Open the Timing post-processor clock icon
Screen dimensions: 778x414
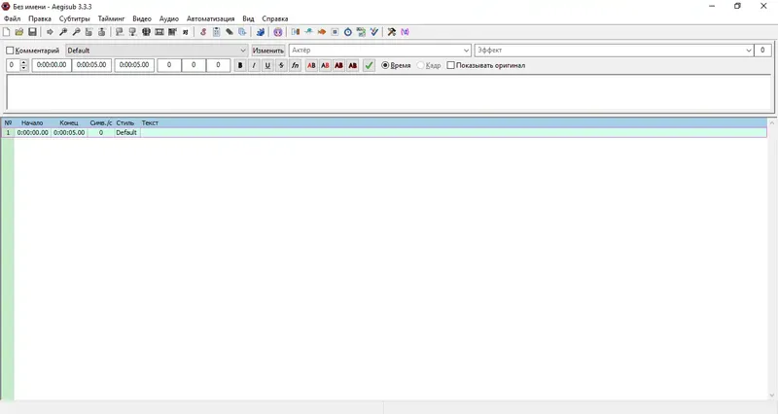(x=348, y=32)
